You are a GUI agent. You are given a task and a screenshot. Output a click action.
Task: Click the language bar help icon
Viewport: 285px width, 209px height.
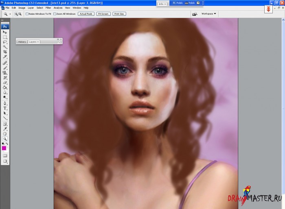[198, 3]
